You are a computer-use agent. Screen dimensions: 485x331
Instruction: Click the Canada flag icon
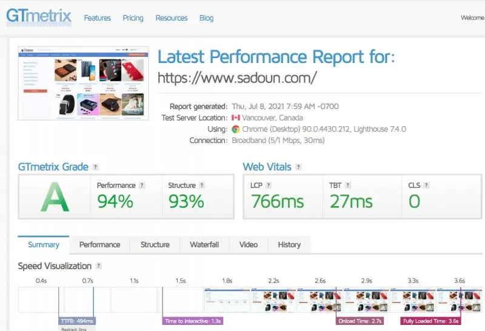[x=236, y=118]
